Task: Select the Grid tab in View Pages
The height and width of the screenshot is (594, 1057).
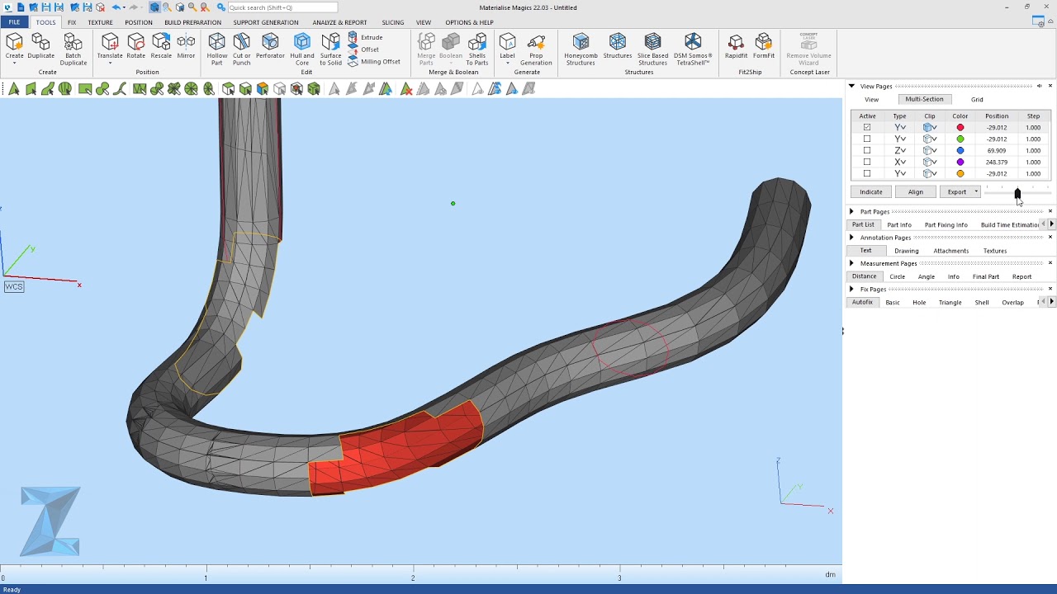Action: 977,99
